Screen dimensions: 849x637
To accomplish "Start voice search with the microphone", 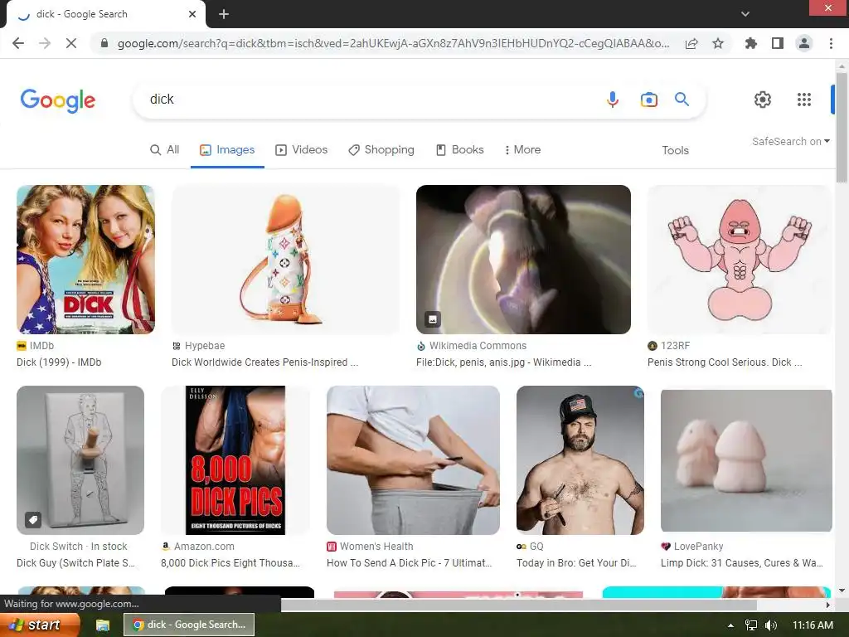I will coord(613,100).
